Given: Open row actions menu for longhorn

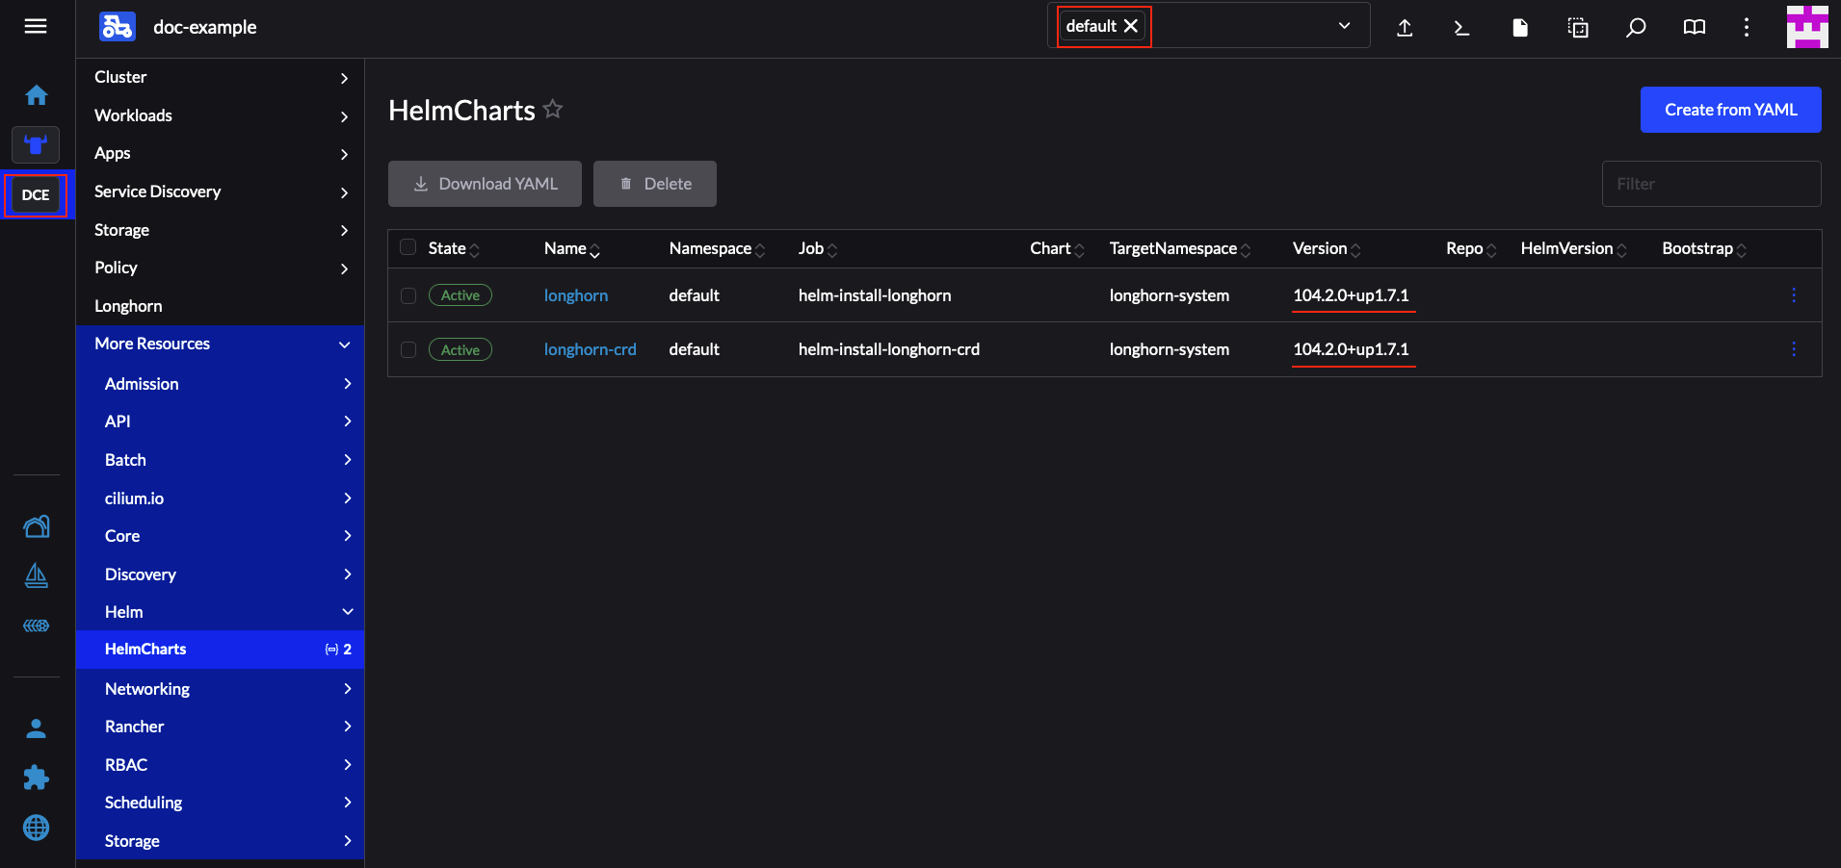Looking at the screenshot, I should point(1793,295).
